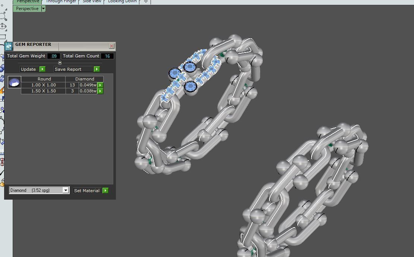Select the Circle tool in left toolbar

(x=3, y=16)
